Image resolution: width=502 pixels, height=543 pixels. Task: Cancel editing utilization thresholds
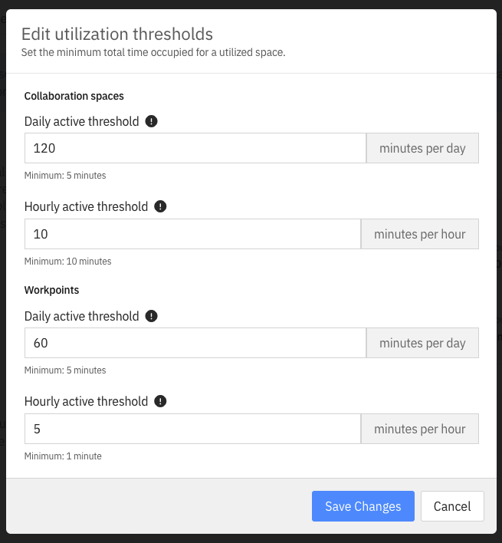tap(452, 506)
